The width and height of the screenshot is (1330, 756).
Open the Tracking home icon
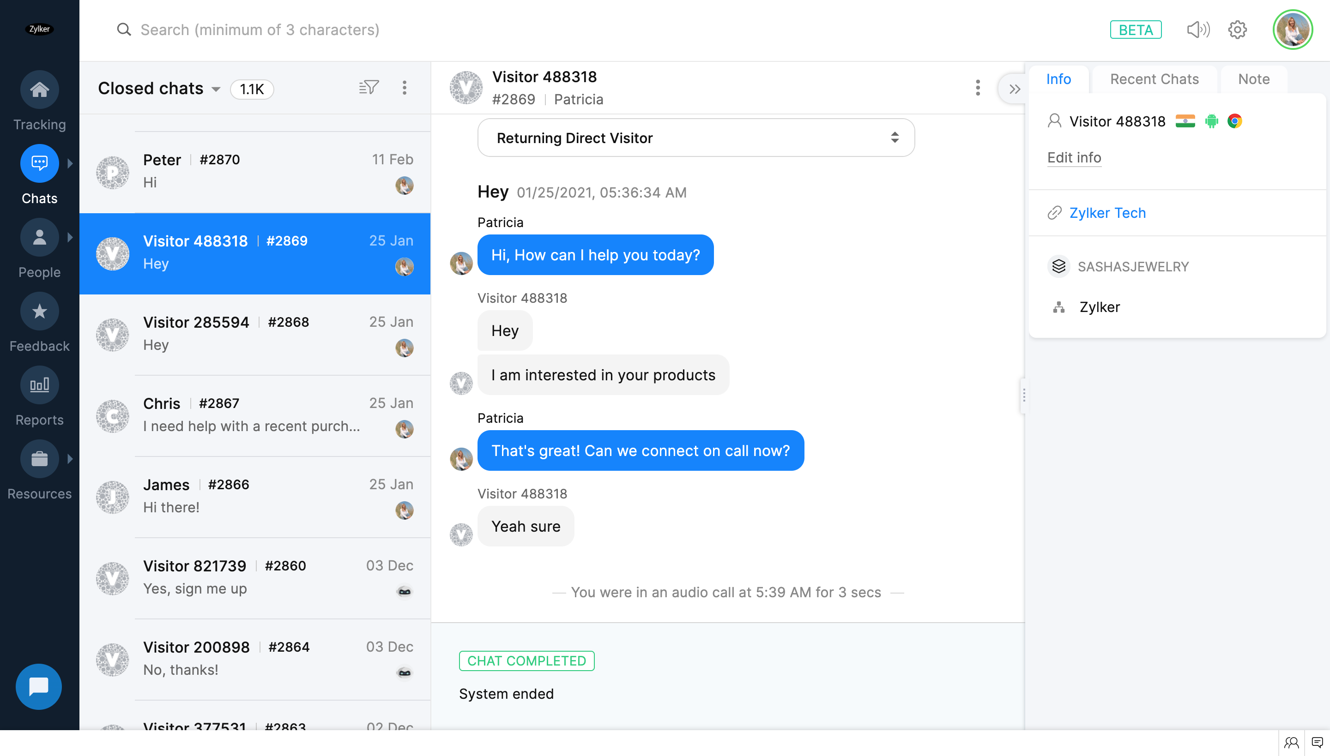click(x=40, y=90)
